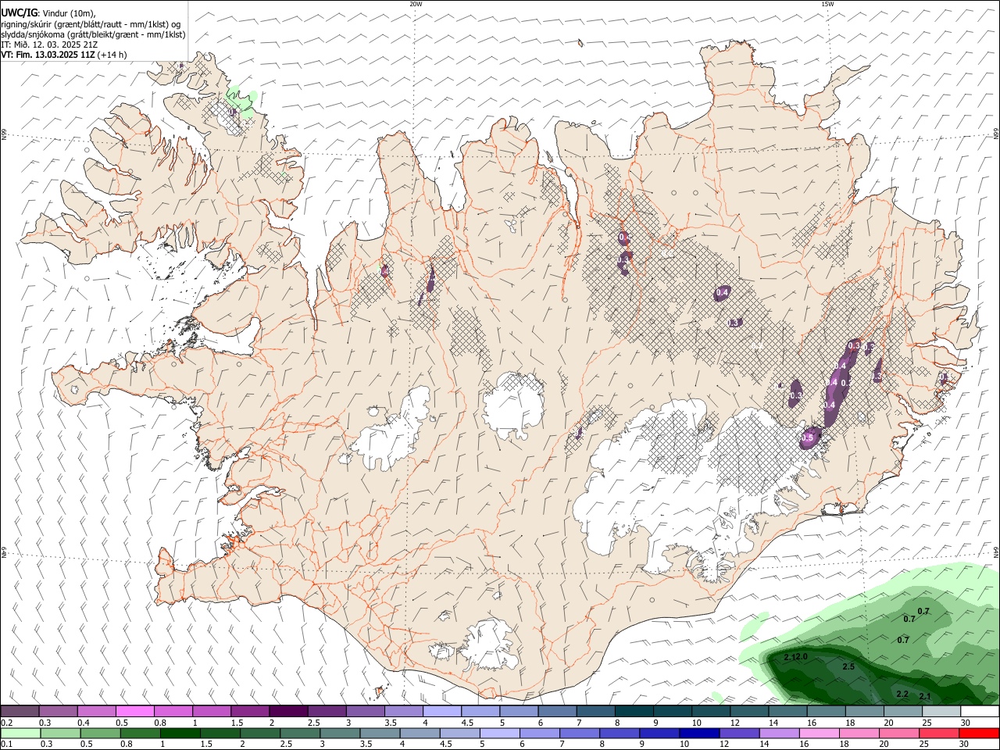Select the 25 red-pink swatch, bottom scale
Screen dimensions: 1000x750
[939, 733]
